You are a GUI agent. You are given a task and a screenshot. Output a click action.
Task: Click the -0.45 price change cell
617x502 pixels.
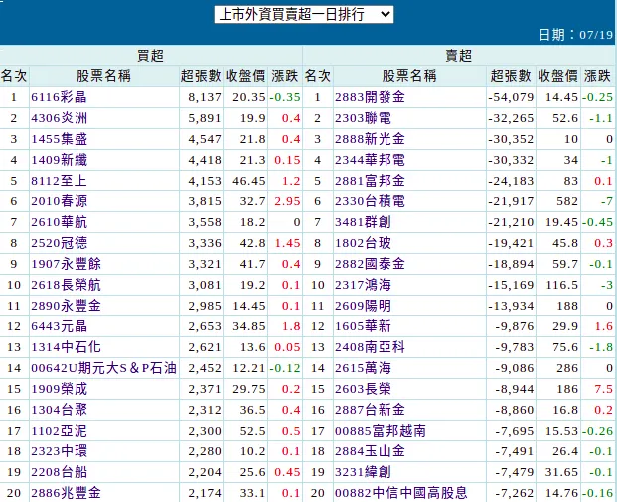597,222
